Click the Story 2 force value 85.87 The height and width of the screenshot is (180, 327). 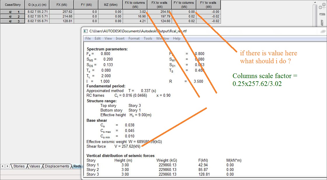[x=203, y=170]
